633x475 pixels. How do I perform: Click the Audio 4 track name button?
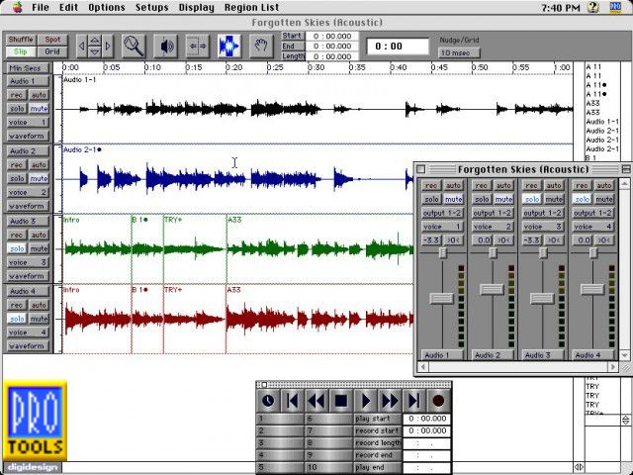28,291
